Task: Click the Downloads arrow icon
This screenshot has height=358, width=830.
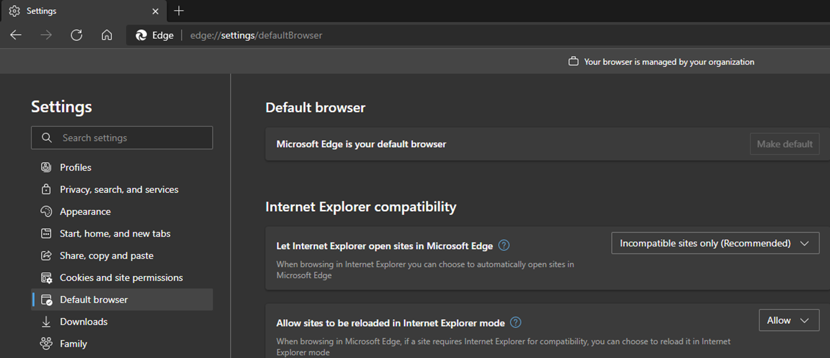Action: (46, 321)
